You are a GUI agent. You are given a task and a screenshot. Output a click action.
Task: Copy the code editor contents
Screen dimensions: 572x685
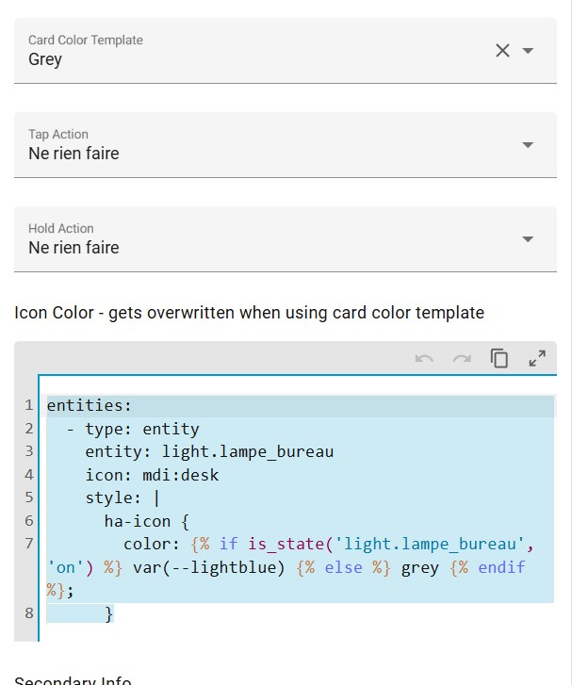[x=499, y=358]
